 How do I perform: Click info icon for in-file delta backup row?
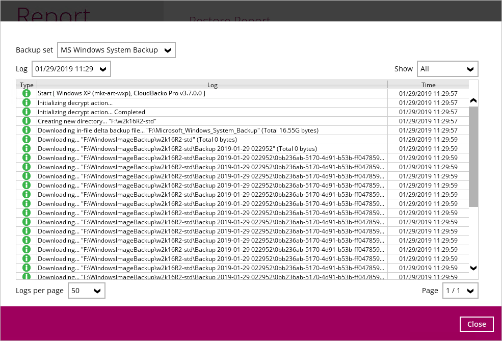[27, 130]
